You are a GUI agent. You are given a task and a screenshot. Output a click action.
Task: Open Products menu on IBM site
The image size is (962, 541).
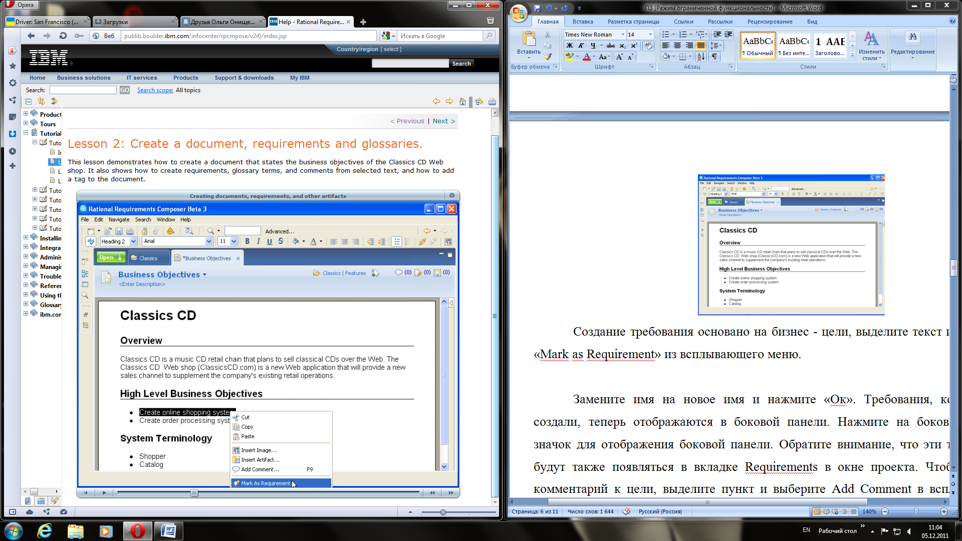185,78
